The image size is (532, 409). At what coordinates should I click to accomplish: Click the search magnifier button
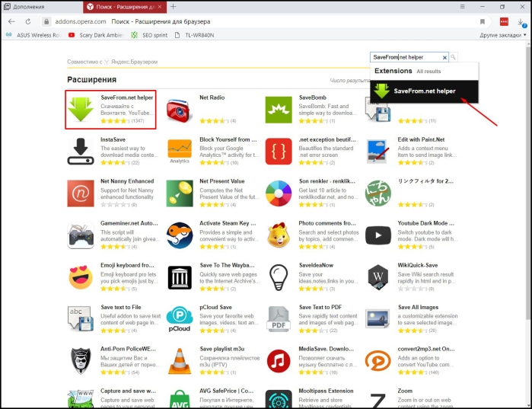[x=453, y=57]
